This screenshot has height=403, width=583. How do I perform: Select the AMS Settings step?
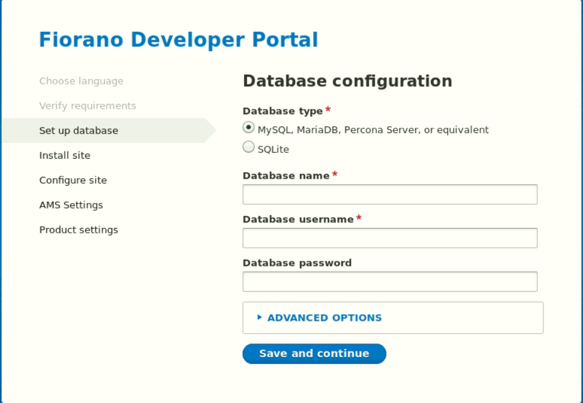[71, 205]
